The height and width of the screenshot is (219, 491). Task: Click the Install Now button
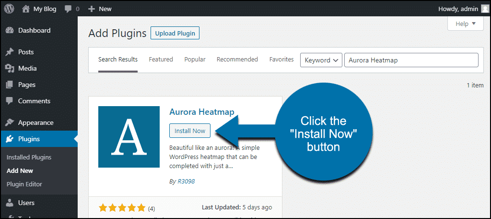(x=190, y=131)
